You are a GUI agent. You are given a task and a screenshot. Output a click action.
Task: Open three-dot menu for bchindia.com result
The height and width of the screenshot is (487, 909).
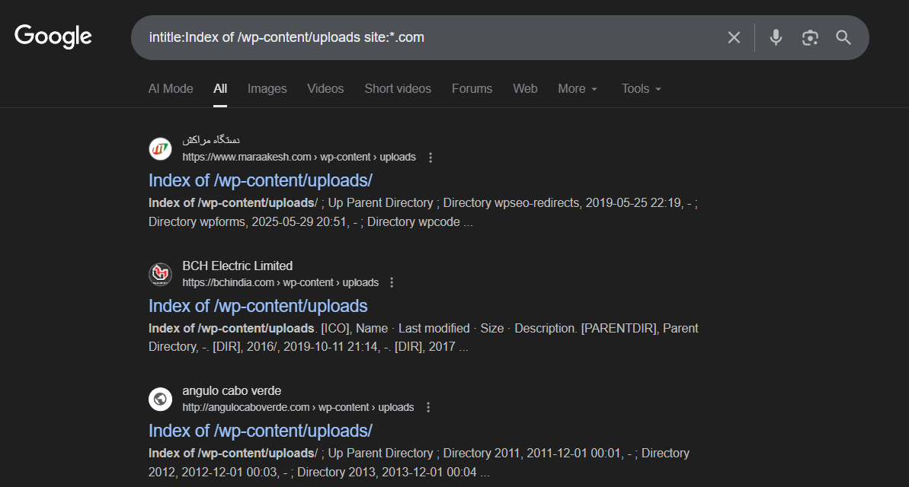(x=392, y=282)
